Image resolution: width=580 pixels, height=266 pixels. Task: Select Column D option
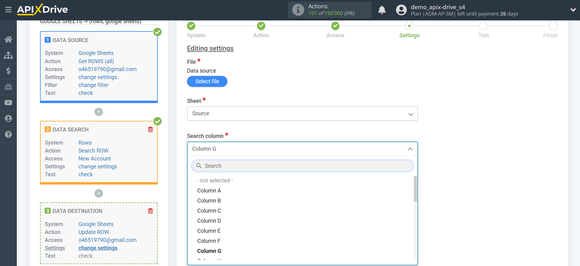[209, 221]
